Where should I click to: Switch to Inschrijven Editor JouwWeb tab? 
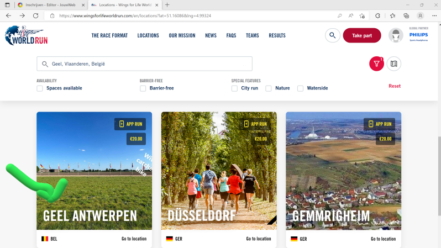pyautogui.click(x=50, y=5)
